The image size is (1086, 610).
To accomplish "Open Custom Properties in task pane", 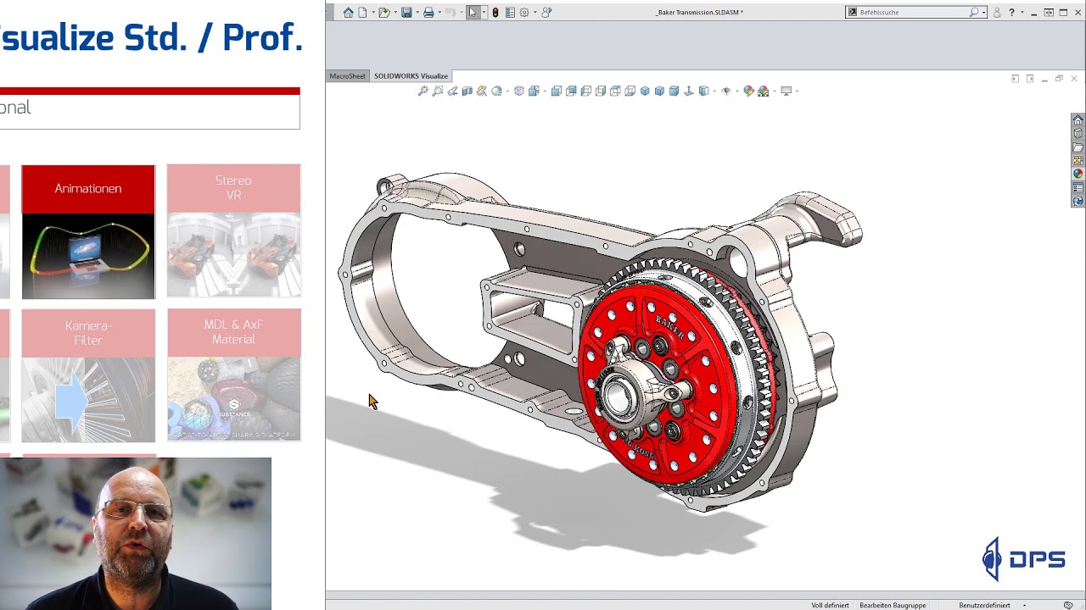I will 1078,187.
